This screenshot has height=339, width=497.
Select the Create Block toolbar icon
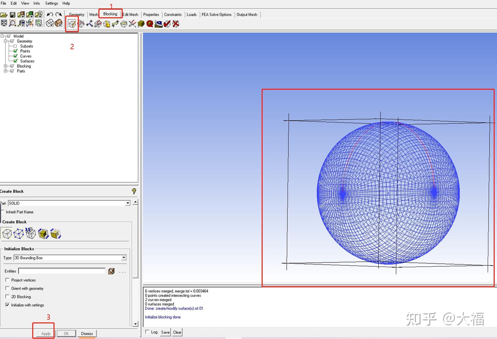click(72, 24)
